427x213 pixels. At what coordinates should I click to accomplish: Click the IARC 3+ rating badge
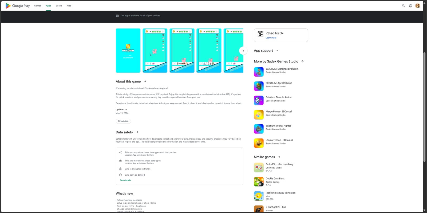(x=260, y=34)
